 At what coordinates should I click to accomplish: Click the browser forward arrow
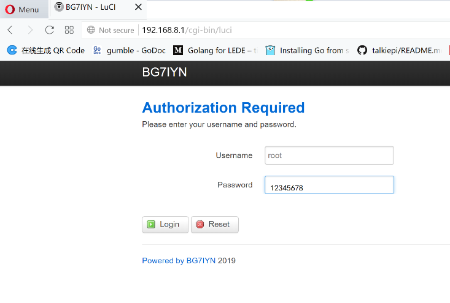(x=30, y=30)
